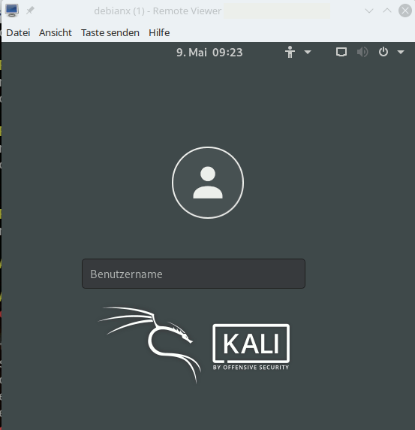Maximize the Remote Viewer window
415x430 pixels.
[387, 11]
